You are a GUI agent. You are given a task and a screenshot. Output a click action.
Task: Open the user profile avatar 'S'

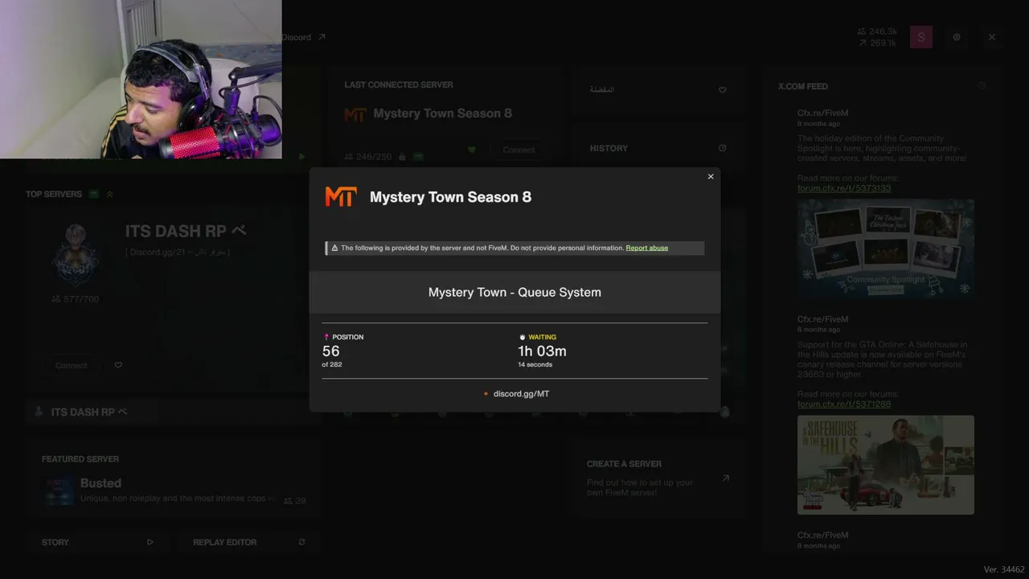pyautogui.click(x=921, y=37)
